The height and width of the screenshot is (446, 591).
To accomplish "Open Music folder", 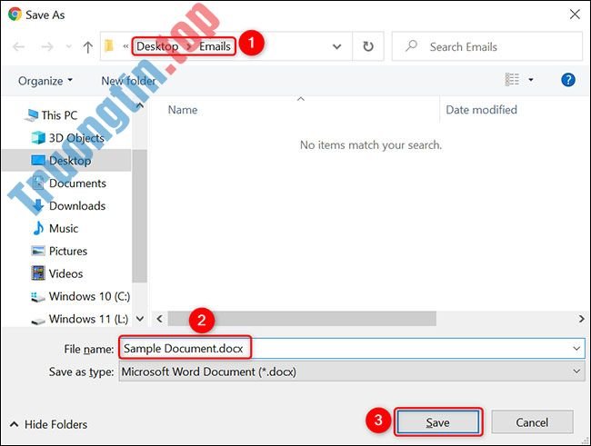I will 55,228.
